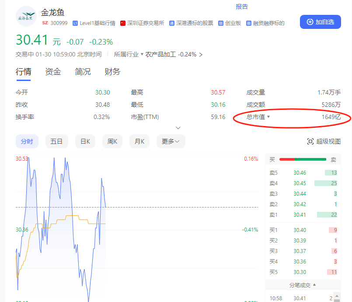
Task: Click the 通 icon for 深港通标的股票
Action: [x=172, y=23]
